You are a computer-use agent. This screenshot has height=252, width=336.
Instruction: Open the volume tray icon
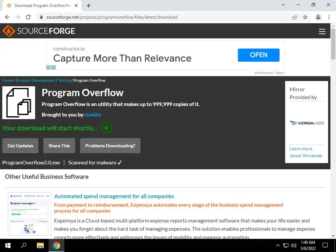click(294, 245)
